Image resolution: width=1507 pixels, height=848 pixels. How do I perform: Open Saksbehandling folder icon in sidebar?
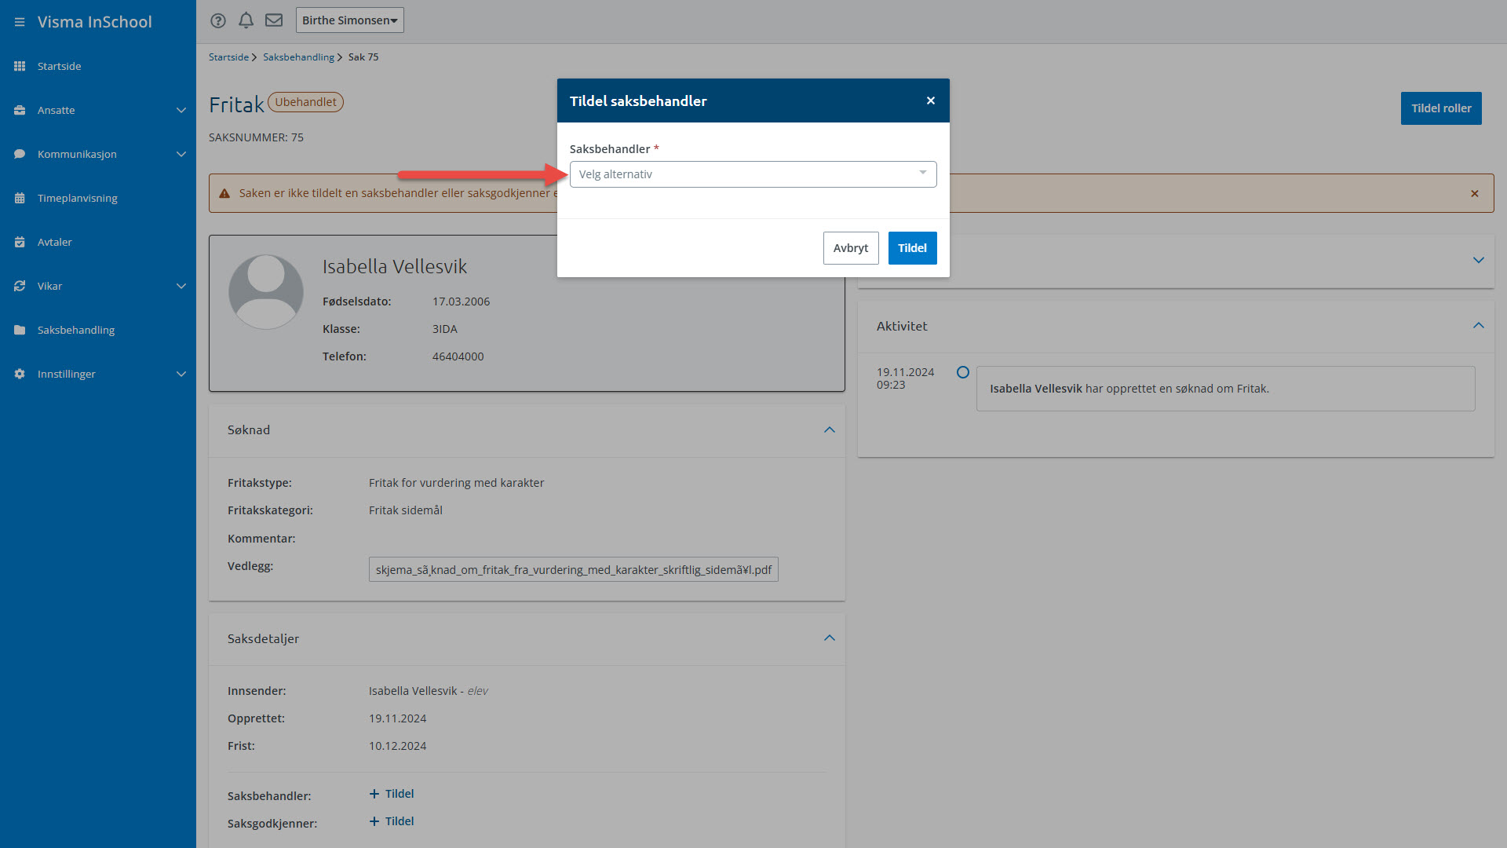[x=20, y=330]
